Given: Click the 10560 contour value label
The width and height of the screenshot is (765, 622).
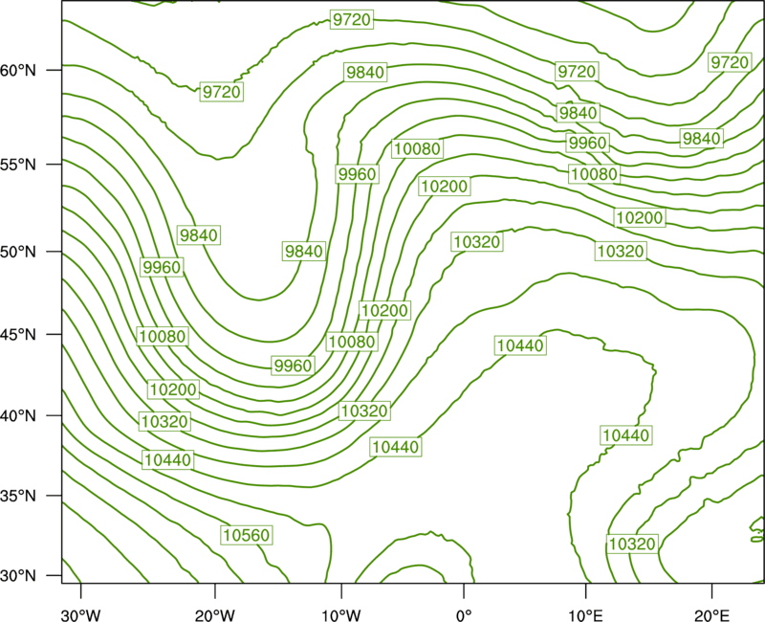Looking at the screenshot, I should coord(247,535).
